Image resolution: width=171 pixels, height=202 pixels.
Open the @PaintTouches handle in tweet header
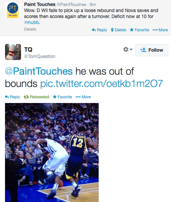click(71, 5)
